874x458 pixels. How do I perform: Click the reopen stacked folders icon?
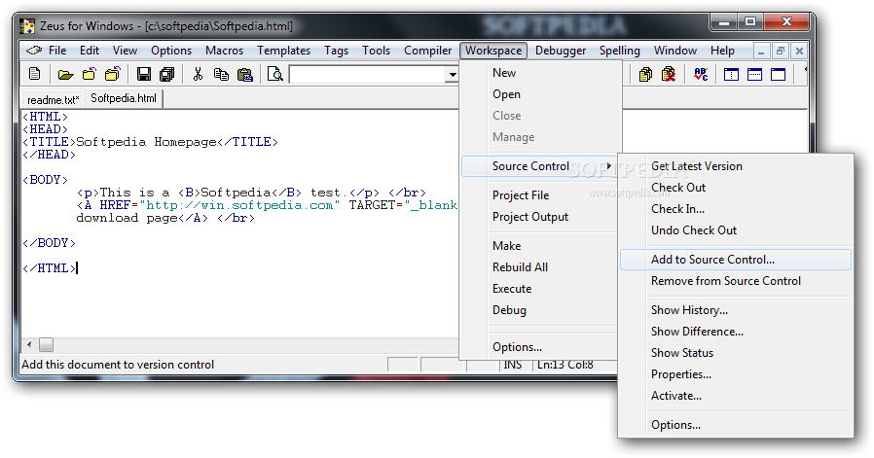point(113,74)
